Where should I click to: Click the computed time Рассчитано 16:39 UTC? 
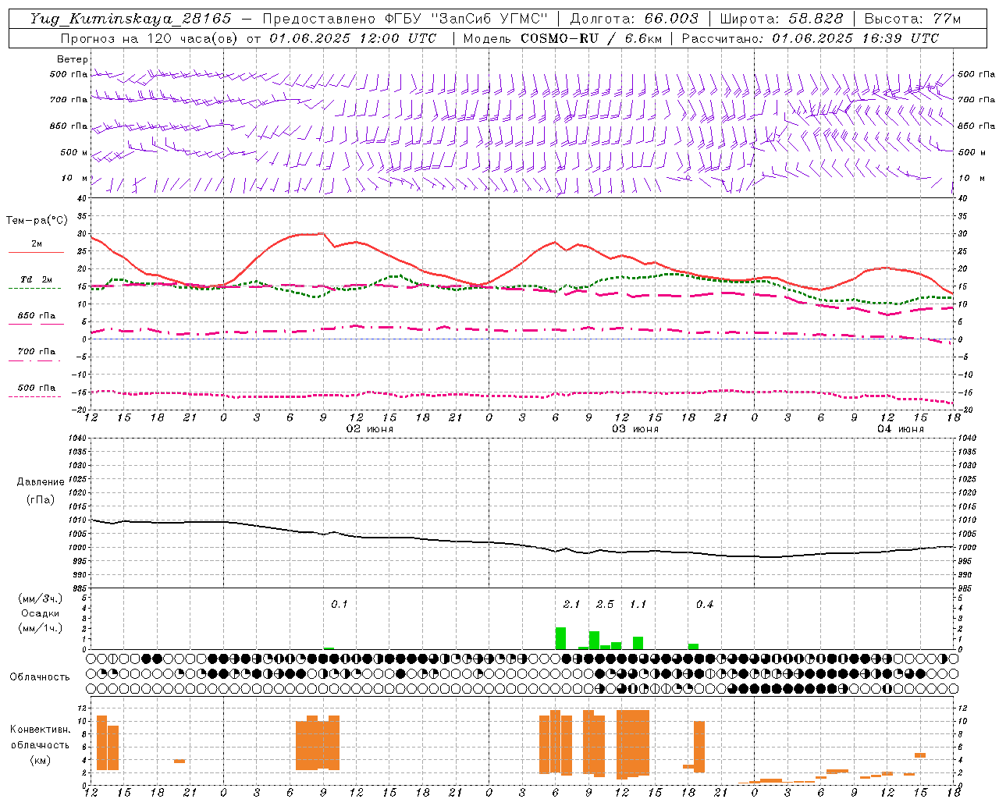click(x=810, y=38)
